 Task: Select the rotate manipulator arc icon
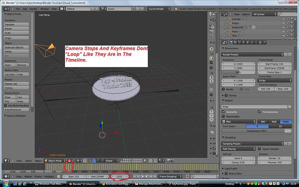98,161
